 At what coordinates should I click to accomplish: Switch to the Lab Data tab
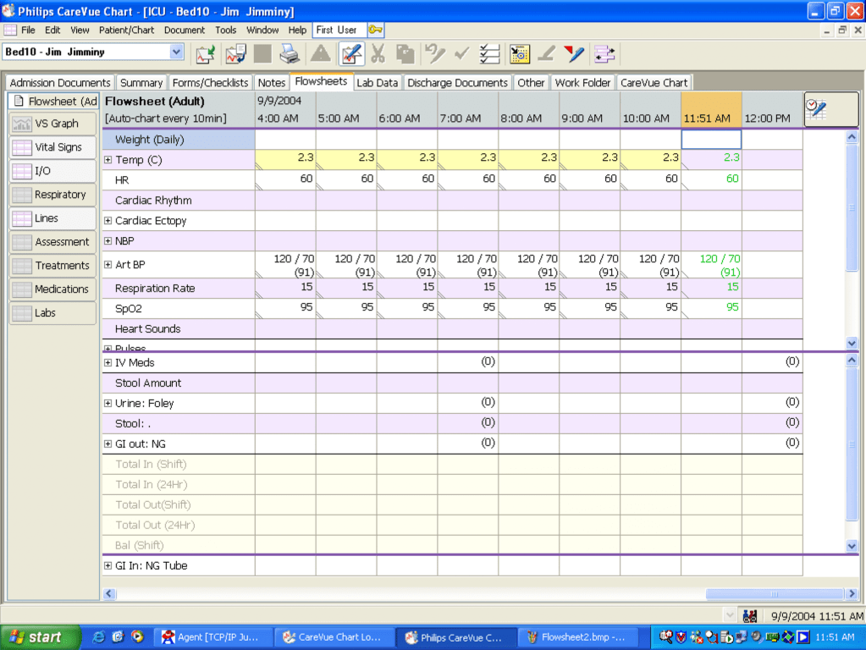click(377, 83)
